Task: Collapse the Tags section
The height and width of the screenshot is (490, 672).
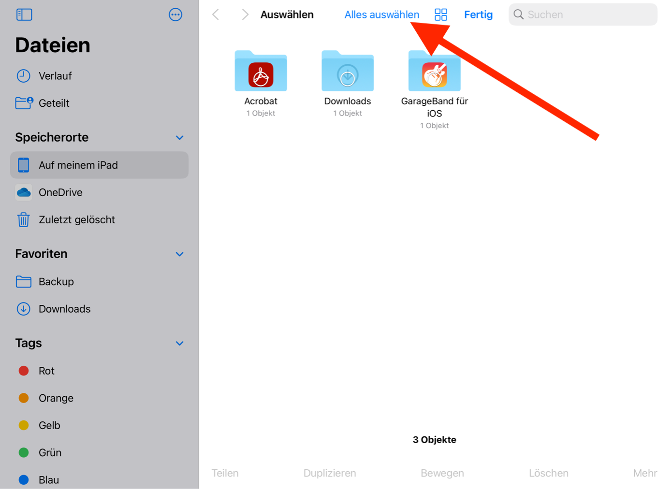Action: 179,344
